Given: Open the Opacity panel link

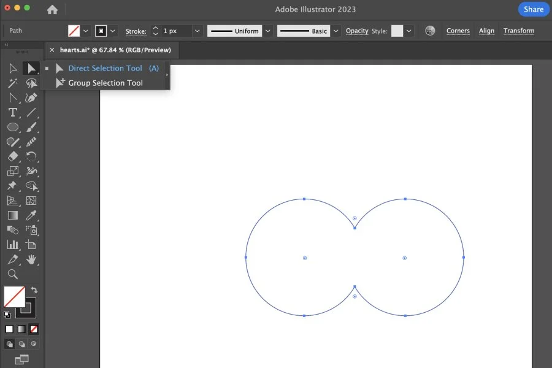Looking at the screenshot, I should click(357, 31).
